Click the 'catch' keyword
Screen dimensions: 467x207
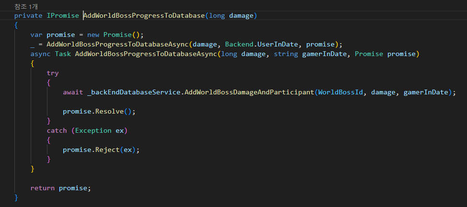tap(57, 130)
